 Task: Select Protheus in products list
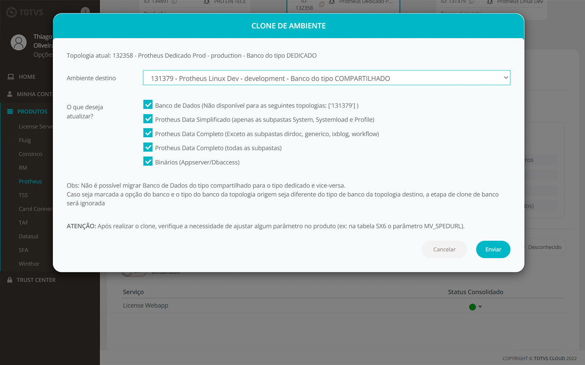coord(31,181)
